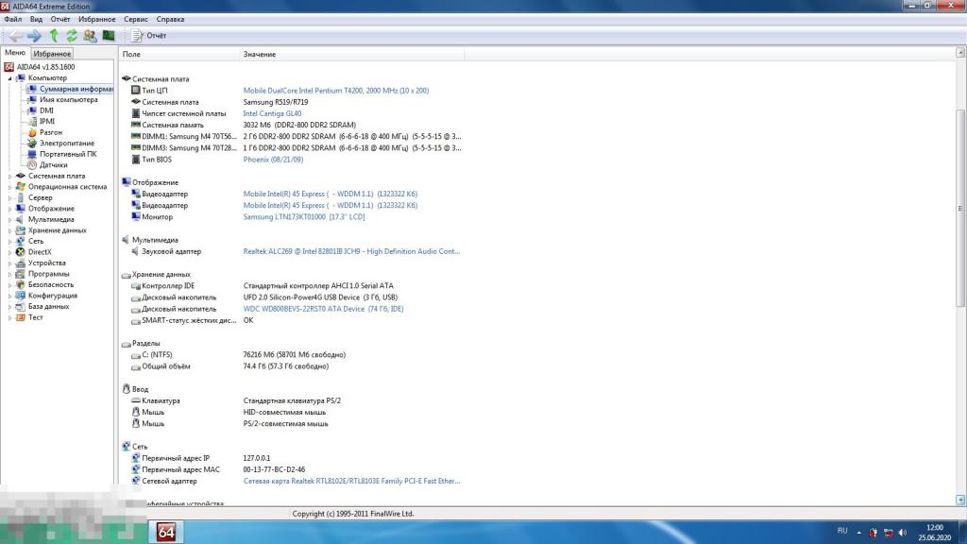This screenshot has height=544, width=967.
Task: Open the Realtek ALC269 audio adapter link
Action: coord(351,251)
